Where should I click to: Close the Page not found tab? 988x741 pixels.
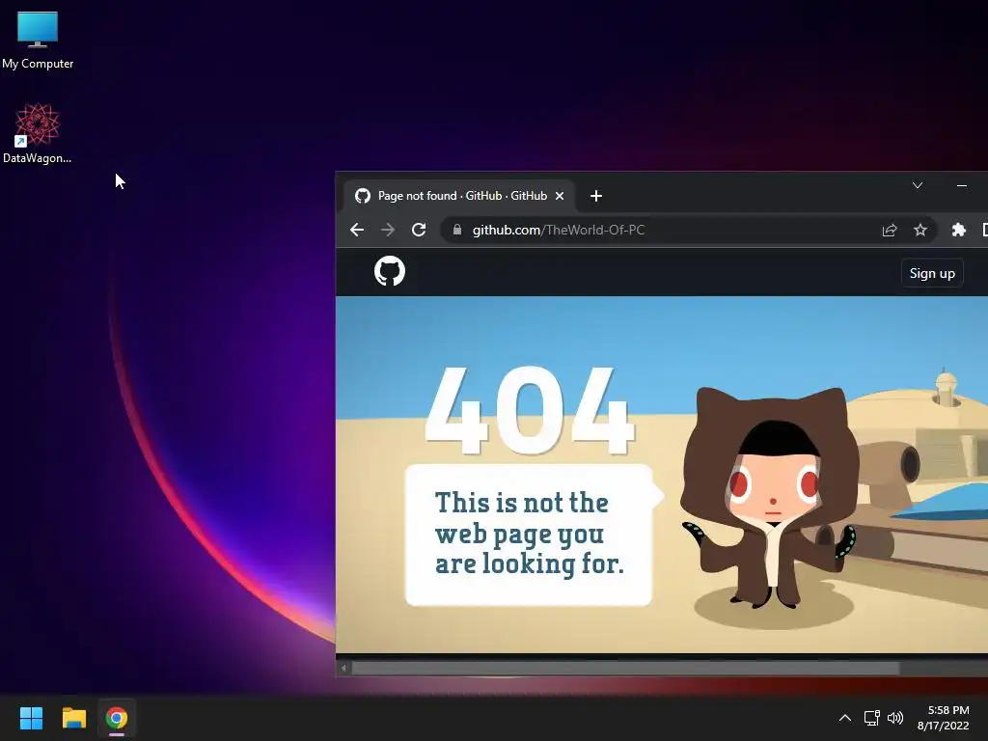560,196
